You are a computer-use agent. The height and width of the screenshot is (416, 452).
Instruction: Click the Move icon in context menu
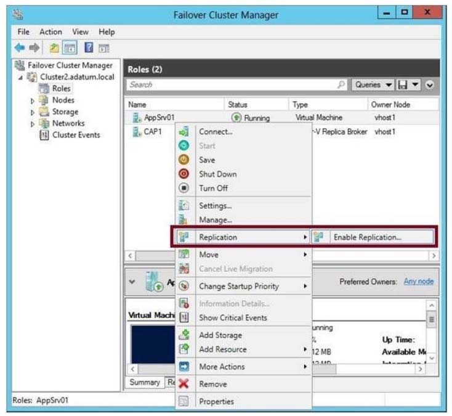184,254
